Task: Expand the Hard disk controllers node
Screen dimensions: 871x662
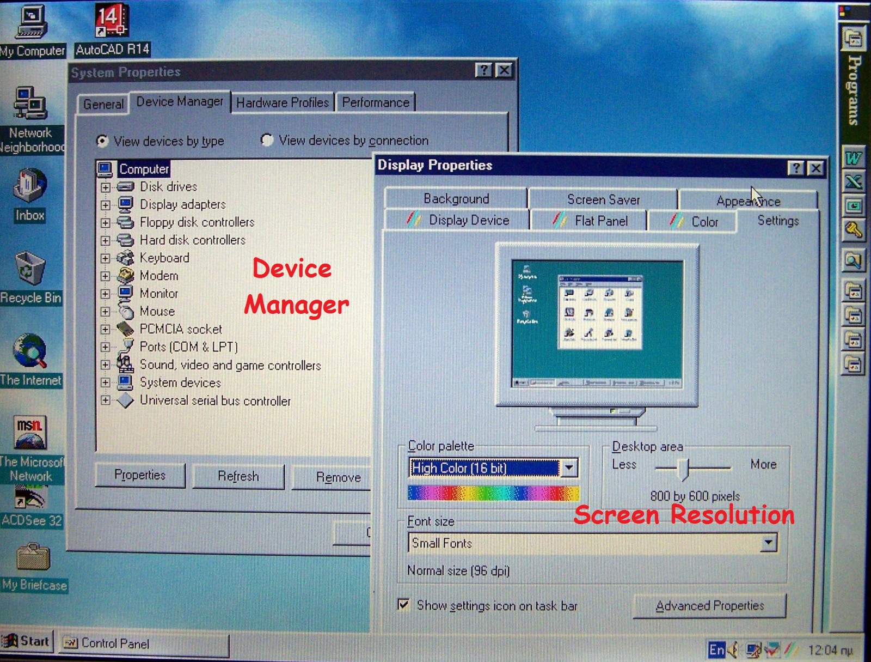Action: pos(106,241)
